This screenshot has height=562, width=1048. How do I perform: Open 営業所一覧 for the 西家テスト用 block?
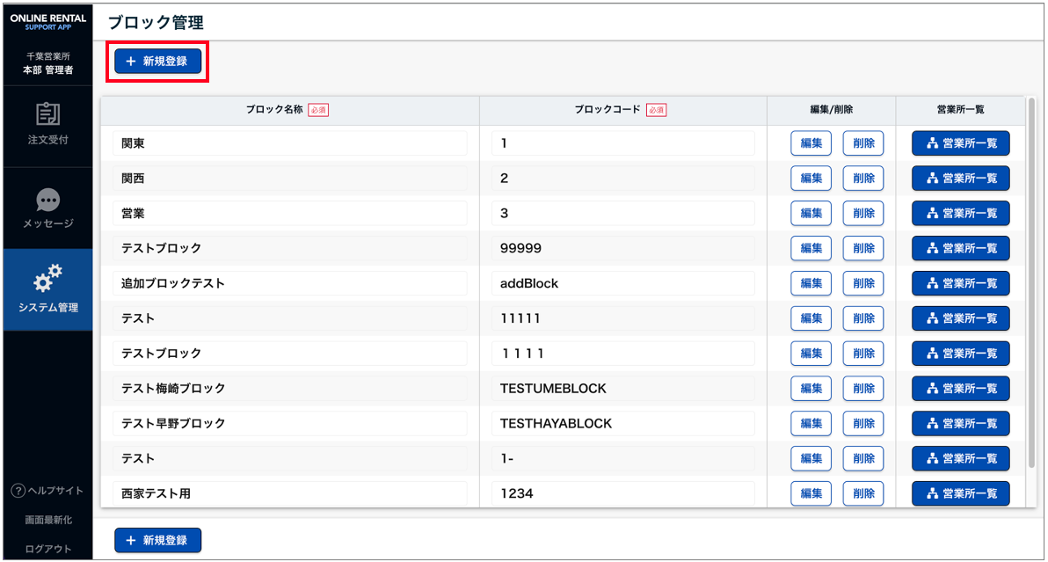[x=960, y=494]
